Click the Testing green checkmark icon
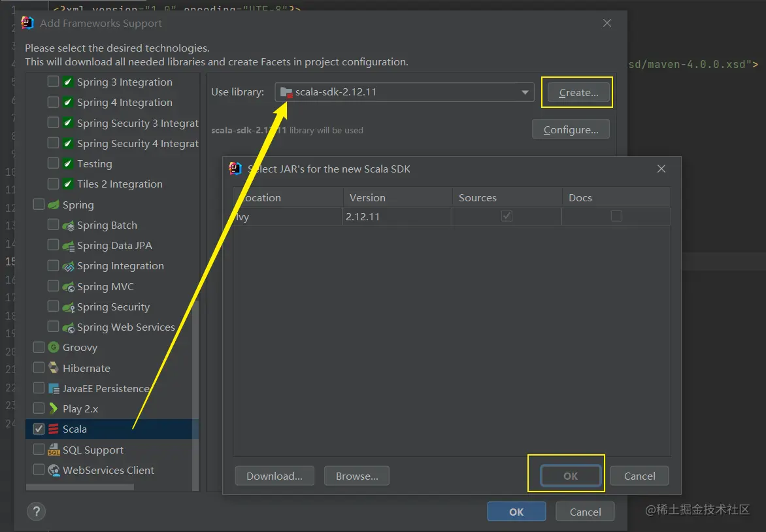This screenshot has height=532, width=766. coord(69,163)
